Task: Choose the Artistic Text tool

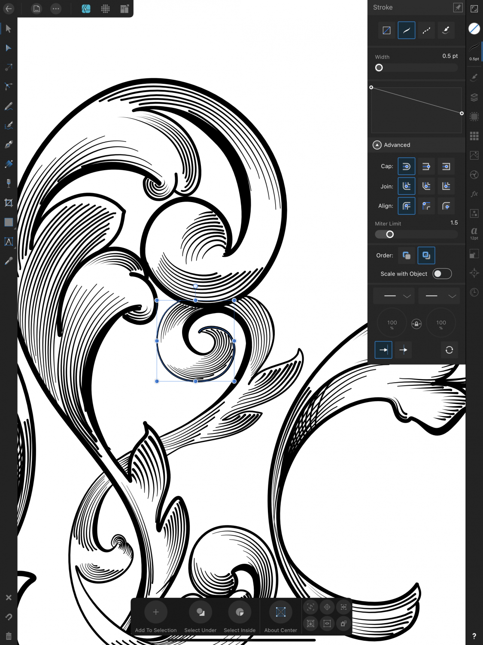Action: [9, 242]
